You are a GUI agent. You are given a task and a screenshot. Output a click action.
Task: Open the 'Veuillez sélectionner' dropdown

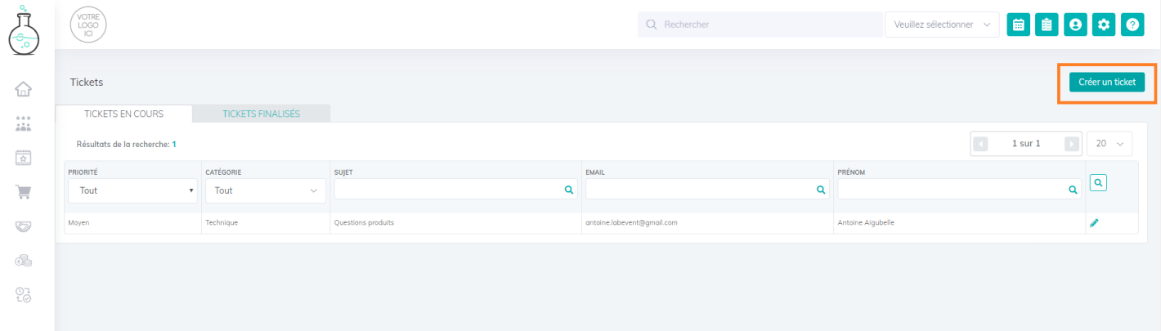point(942,25)
